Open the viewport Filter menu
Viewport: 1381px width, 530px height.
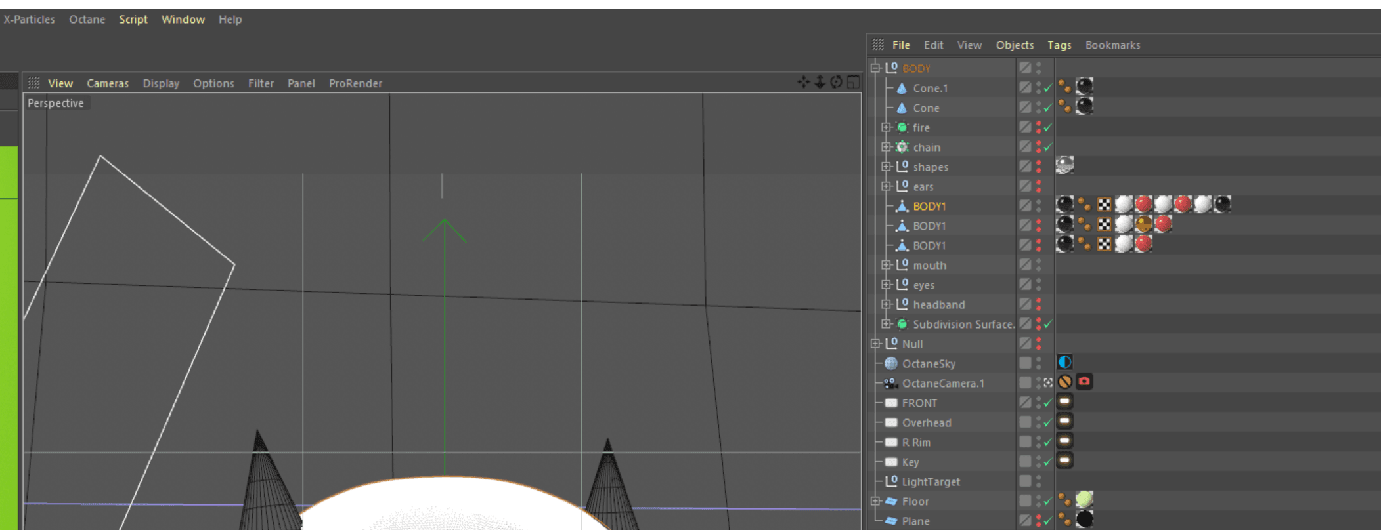click(x=261, y=83)
